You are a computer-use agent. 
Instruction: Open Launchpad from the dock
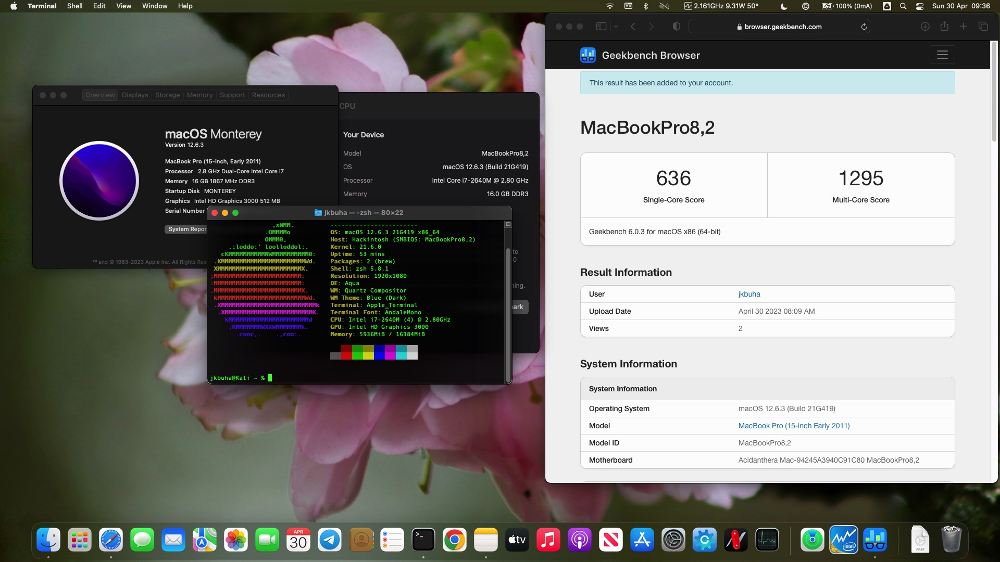(80, 540)
